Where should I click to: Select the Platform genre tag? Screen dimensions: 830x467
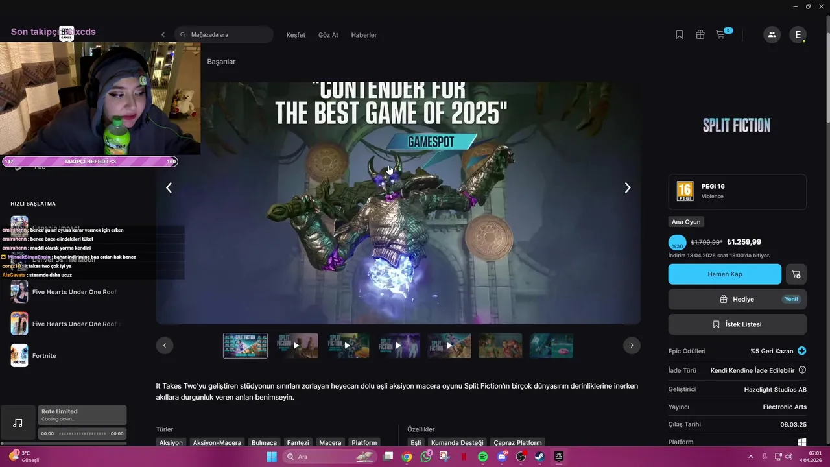tap(364, 442)
